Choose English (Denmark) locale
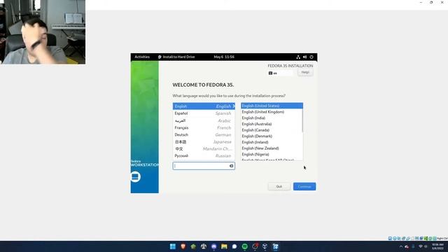Image resolution: width=448 pixels, height=252 pixels. pyautogui.click(x=272, y=136)
